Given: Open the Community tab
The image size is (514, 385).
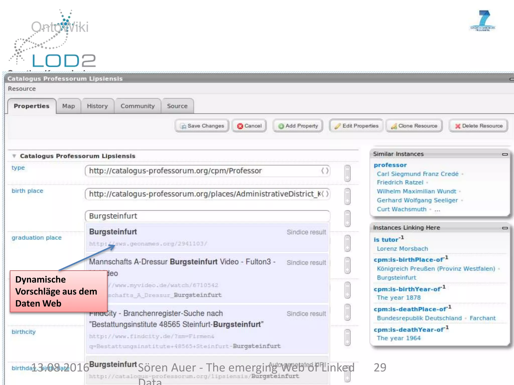Looking at the screenshot, I should point(138,106).
